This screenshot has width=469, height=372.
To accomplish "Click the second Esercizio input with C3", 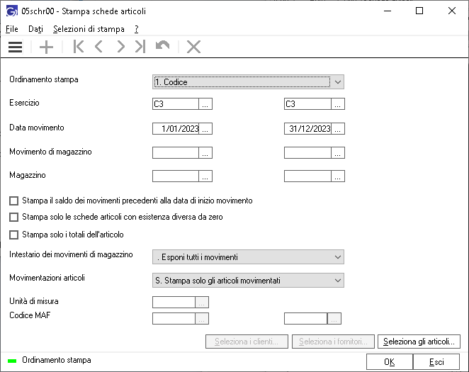I will [x=307, y=103].
